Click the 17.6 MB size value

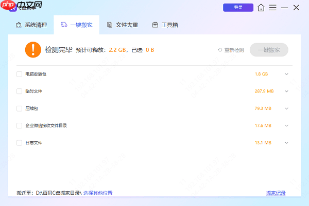click(x=263, y=126)
